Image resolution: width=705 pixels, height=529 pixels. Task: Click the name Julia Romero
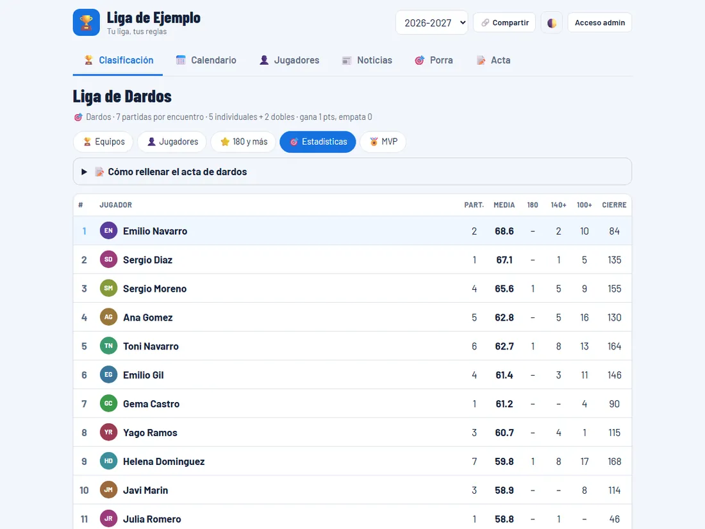(x=152, y=519)
